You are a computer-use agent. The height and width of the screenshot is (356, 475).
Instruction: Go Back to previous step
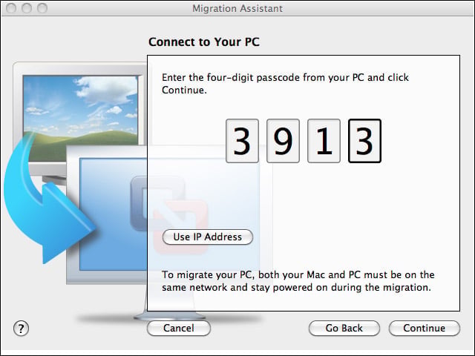tap(344, 328)
